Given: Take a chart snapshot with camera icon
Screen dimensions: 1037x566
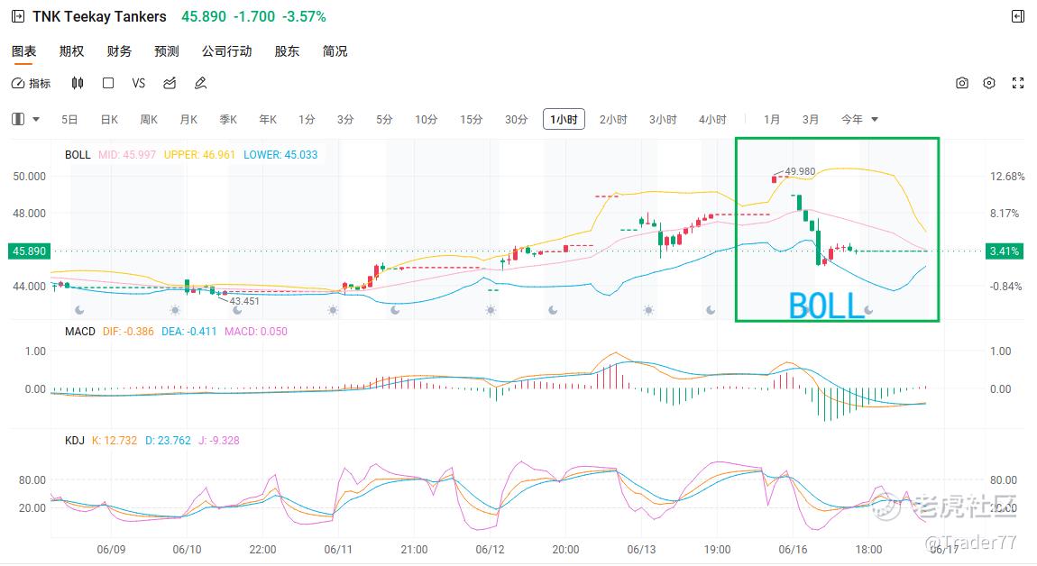Looking at the screenshot, I should [962, 83].
